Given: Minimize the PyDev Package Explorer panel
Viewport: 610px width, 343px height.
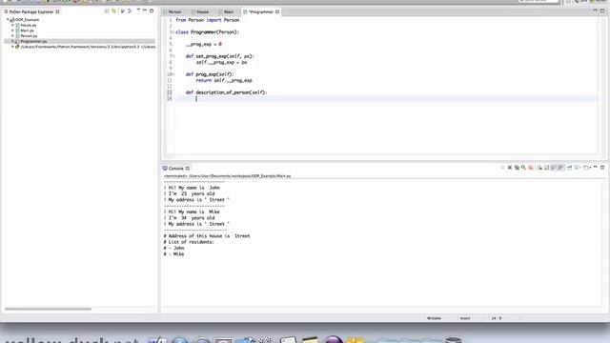Looking at the screenshot, I should coord(145,10).
